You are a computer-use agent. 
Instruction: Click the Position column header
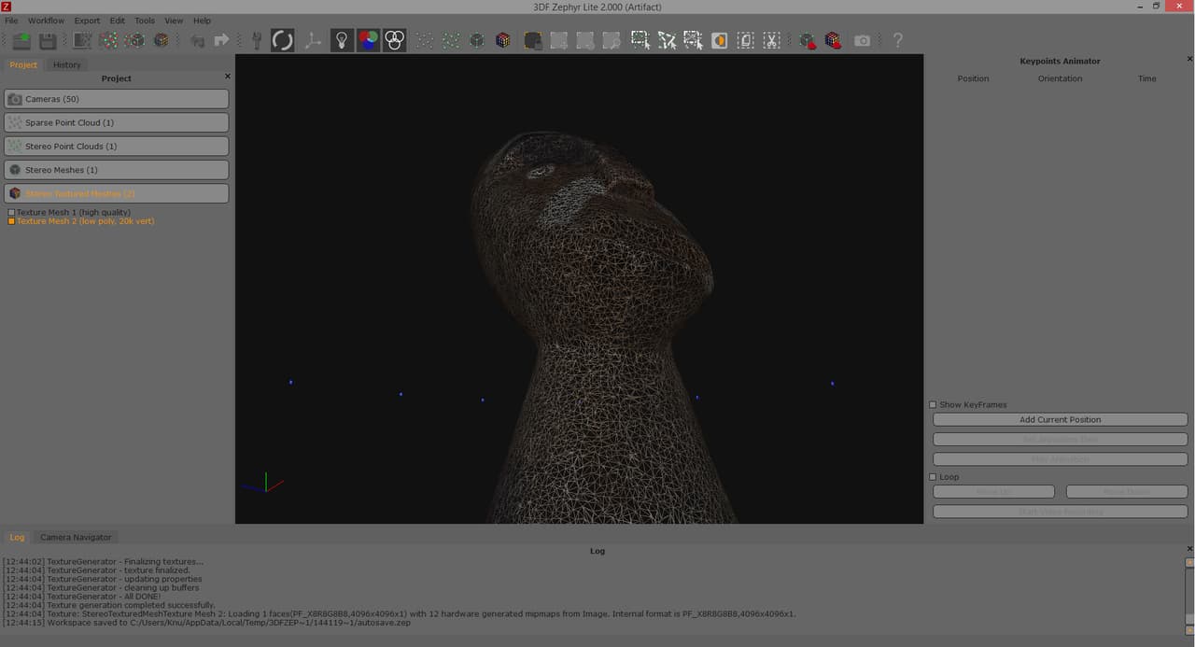(x=973, y=78)
